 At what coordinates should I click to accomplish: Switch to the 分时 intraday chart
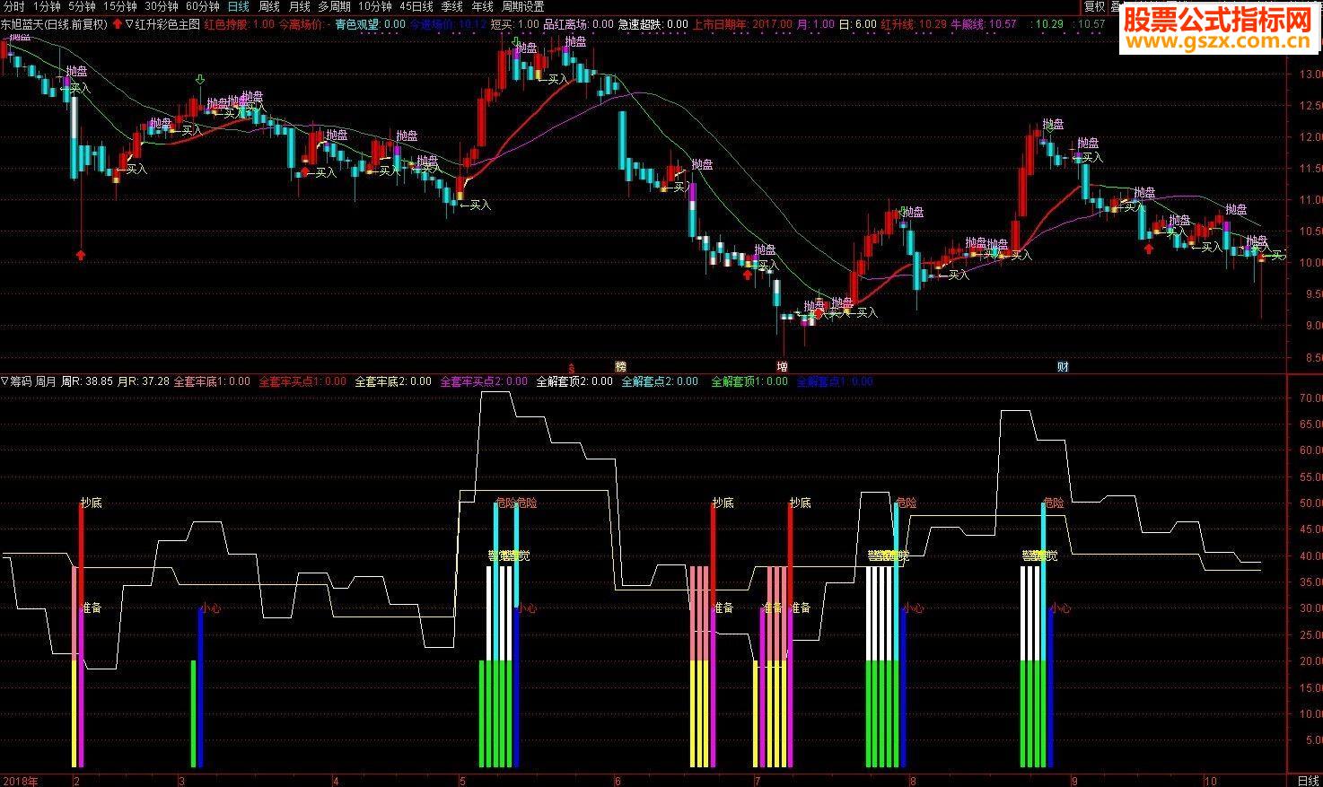(14, 6)
